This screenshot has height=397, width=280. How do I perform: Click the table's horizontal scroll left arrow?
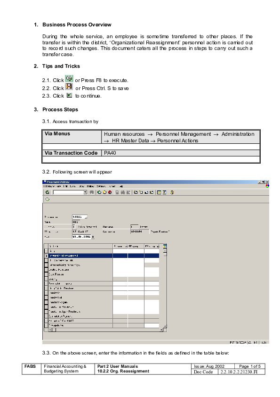click(x=50, y=330)
